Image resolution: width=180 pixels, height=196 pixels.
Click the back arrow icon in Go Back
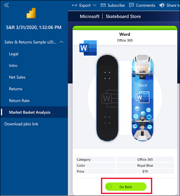point(109,187)
